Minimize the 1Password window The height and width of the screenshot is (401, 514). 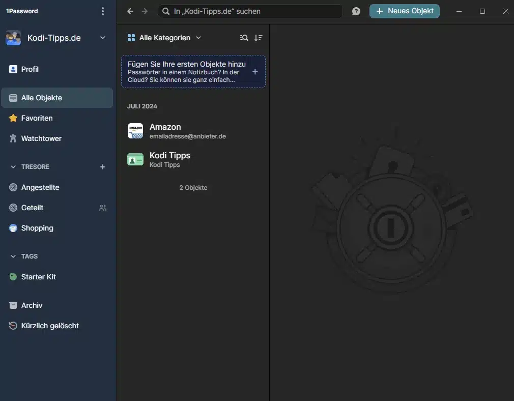[459, 11]
